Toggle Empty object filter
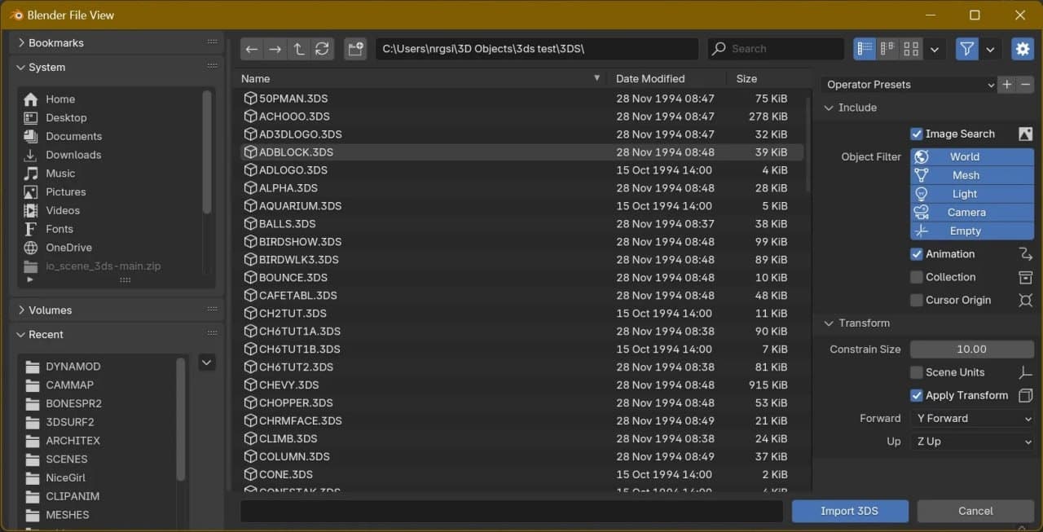Viewport: 1043px width, 532px height. [x=972, y=231]
